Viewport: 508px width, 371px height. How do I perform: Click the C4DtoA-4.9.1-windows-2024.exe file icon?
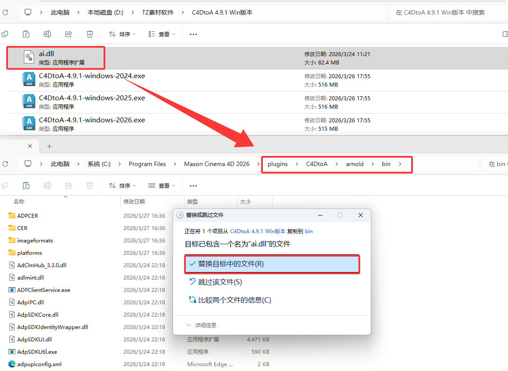point(29,79)
